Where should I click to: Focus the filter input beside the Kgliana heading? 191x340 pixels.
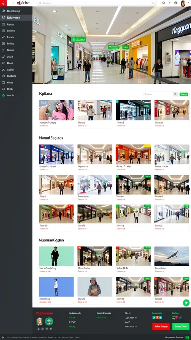tap(158, 94)
